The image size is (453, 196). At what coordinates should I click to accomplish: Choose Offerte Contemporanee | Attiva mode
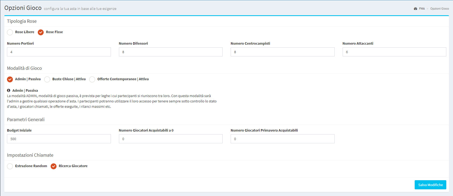pos(92,79)
